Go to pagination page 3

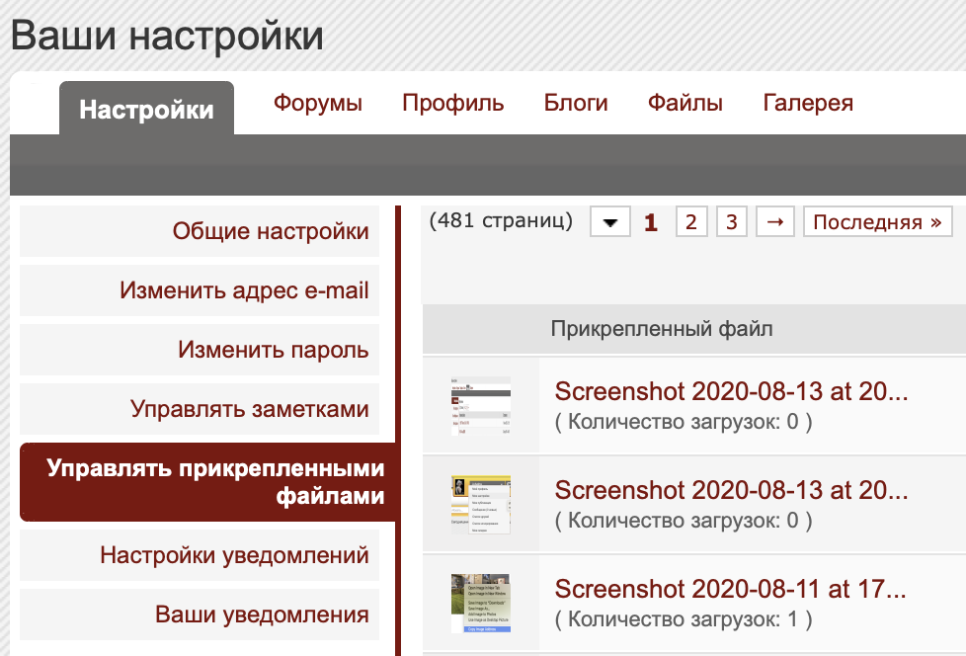pyautogui.click(x=731, y=221)
